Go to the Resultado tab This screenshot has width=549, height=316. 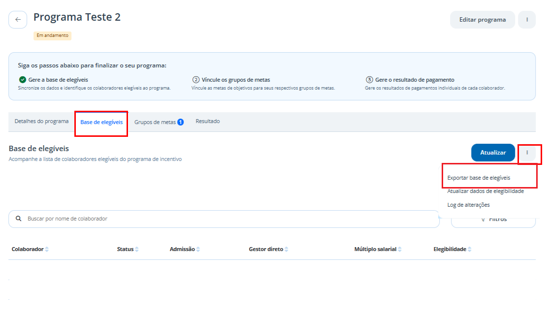[x=208, y=122]
